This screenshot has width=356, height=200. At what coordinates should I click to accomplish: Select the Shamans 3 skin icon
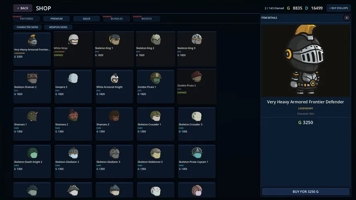[114, 116]
